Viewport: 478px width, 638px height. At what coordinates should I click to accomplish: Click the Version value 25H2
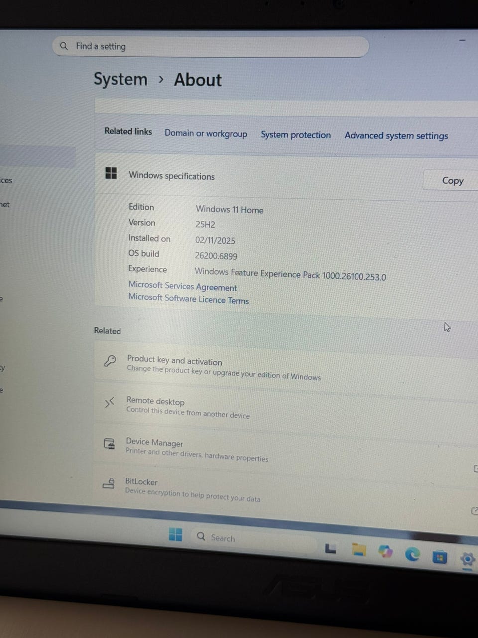[205, 224]
